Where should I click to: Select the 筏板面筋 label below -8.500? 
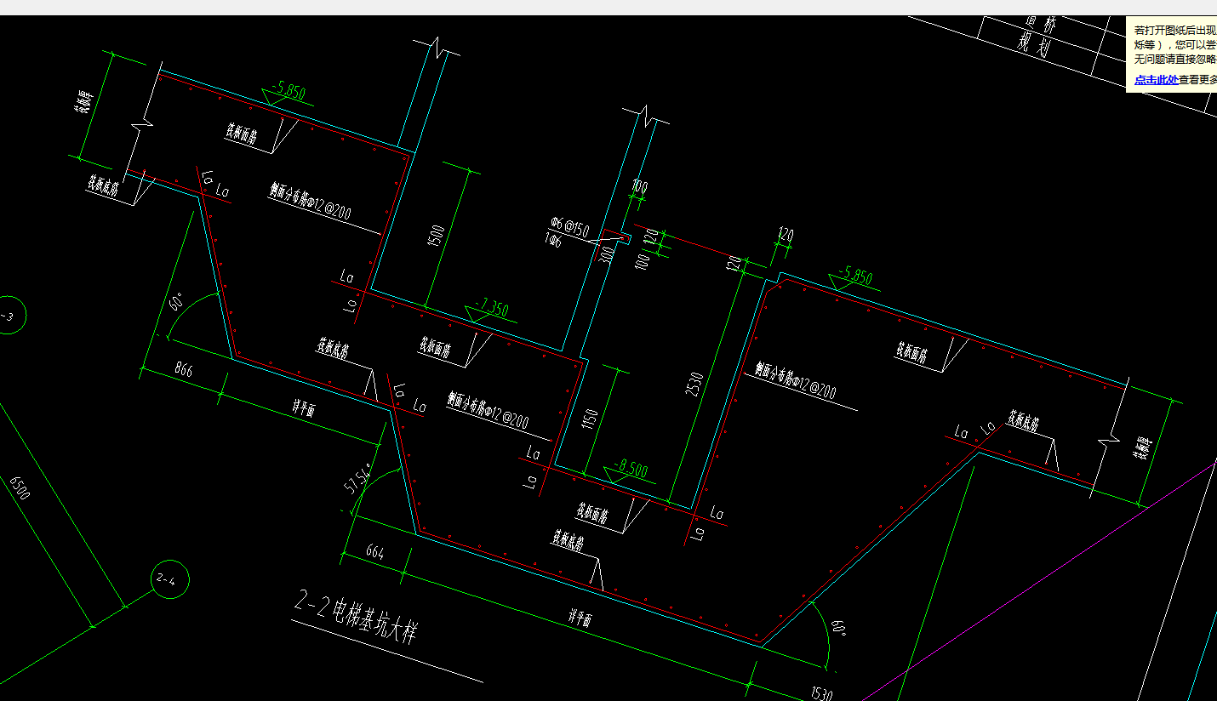pos(593,515)
